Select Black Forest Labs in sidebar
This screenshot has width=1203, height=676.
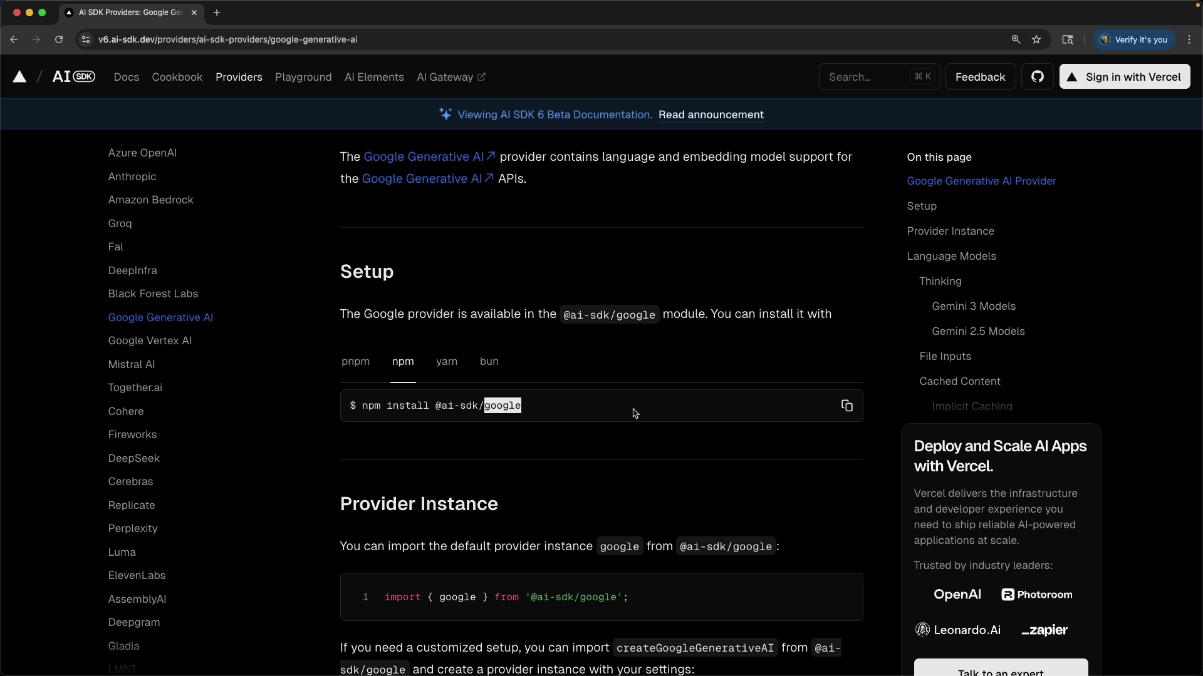(x=153, y=294)
